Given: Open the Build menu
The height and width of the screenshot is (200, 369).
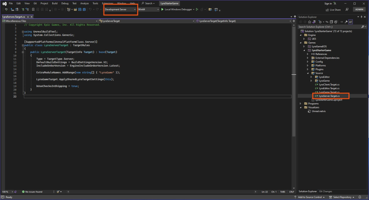Looking at the screenshot, I should [x=54, y=3].
